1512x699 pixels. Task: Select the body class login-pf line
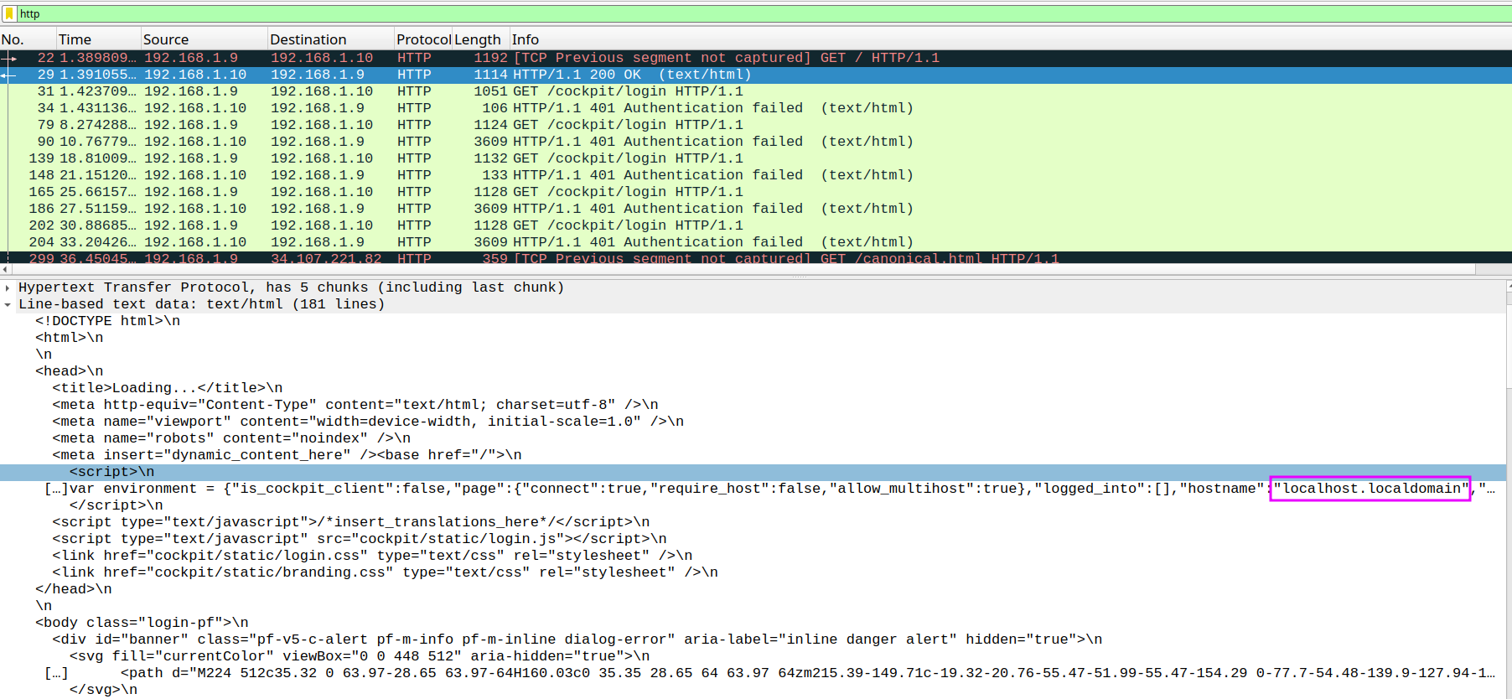pos(142,623)
